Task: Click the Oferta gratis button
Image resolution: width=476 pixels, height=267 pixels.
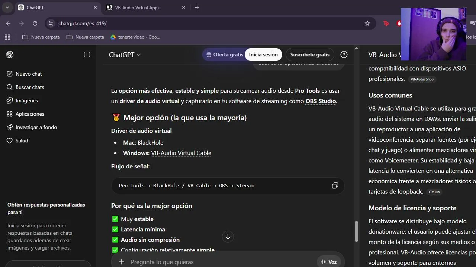Action: tap(225, 55)
